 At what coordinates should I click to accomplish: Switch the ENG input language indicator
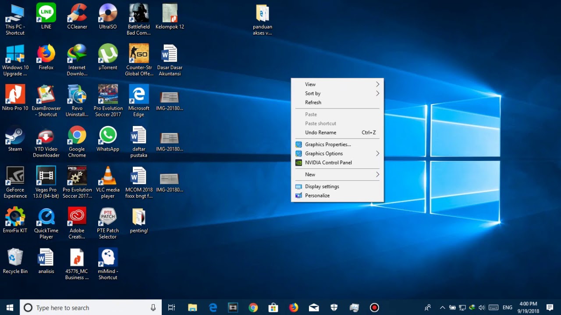coord(508,308)
